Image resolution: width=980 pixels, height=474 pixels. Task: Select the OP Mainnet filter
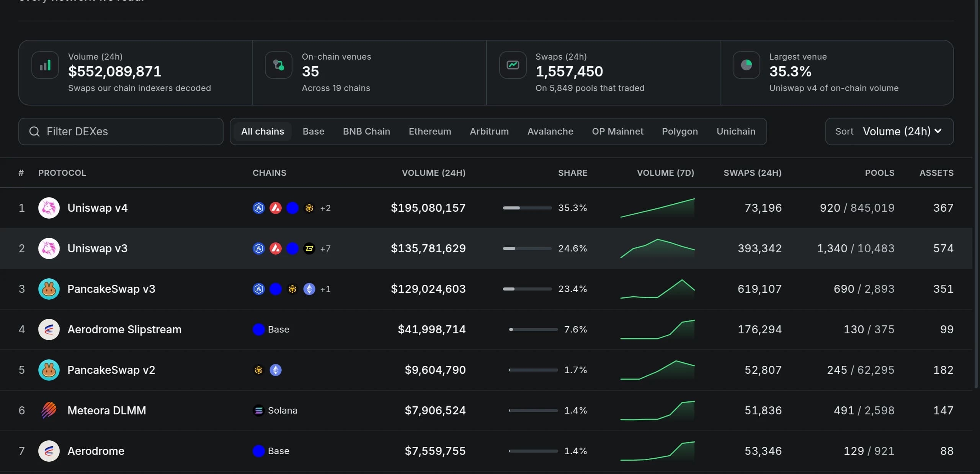(617, 131)
